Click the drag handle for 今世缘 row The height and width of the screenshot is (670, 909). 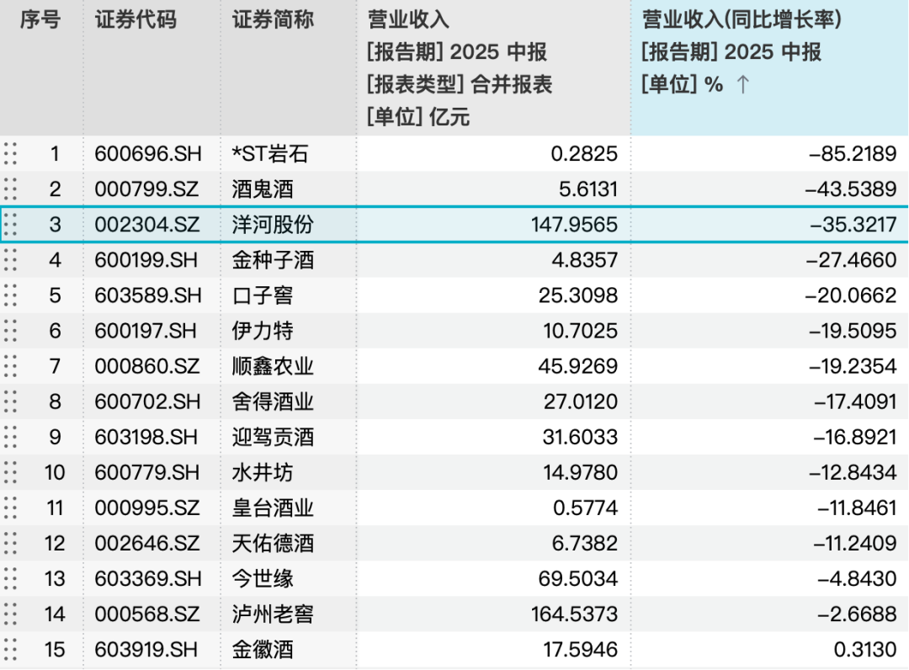pos(10,578)
